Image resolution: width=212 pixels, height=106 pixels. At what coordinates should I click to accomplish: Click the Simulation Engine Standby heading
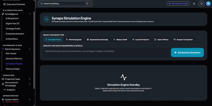point(123,85)
